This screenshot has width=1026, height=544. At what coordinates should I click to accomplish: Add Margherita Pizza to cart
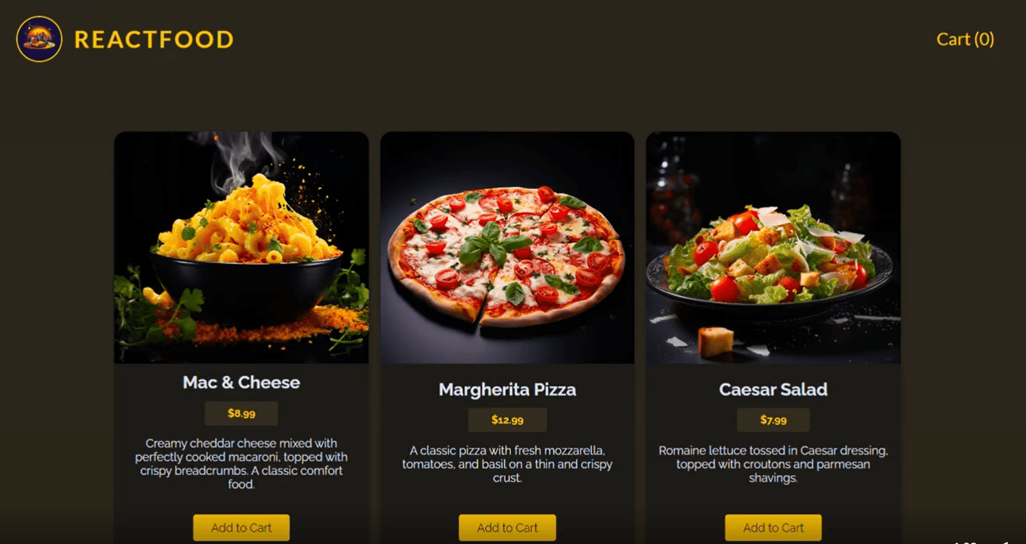[508, 527]
